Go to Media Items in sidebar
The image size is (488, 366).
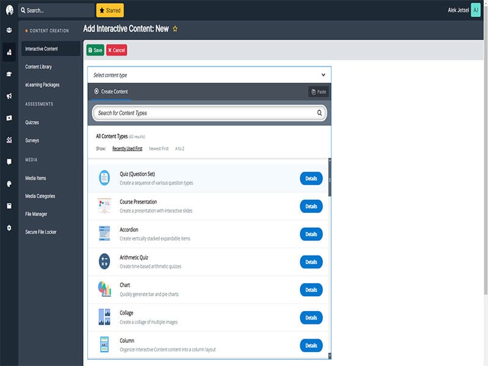click(35, 178)
